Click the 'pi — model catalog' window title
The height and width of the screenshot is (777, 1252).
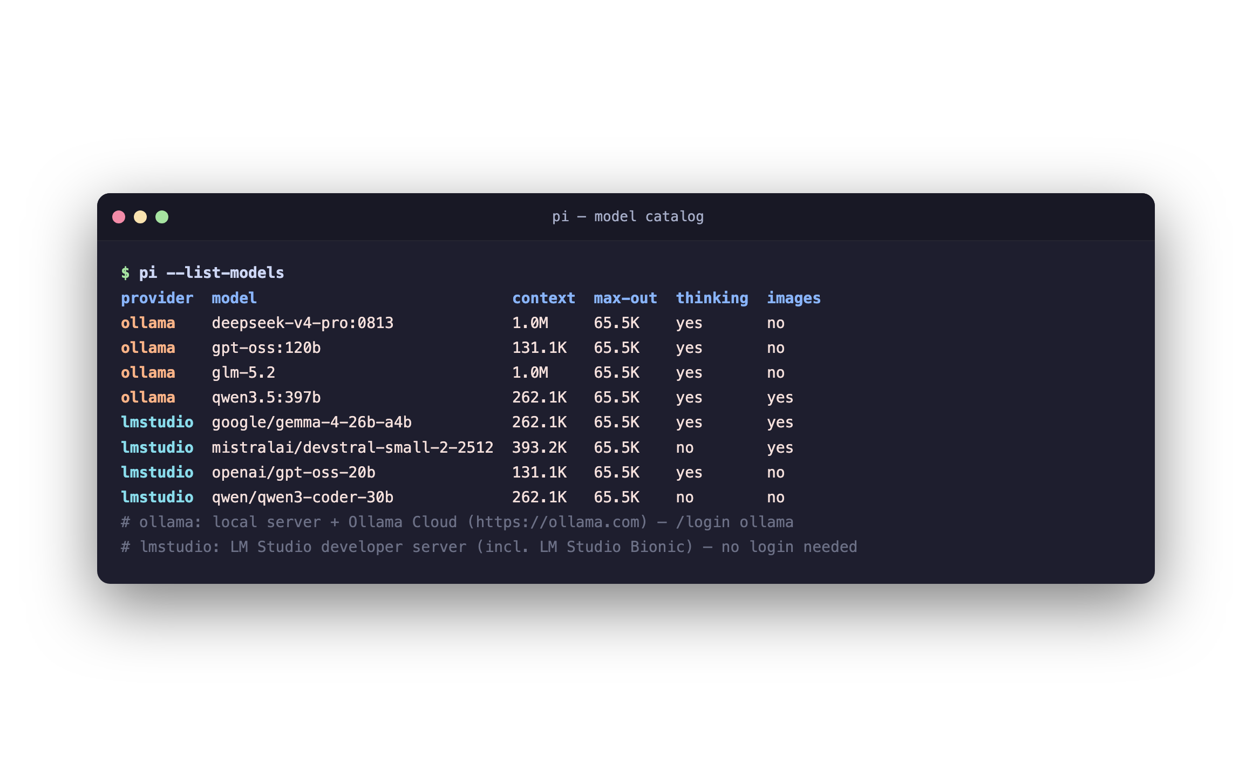(628, 217)
